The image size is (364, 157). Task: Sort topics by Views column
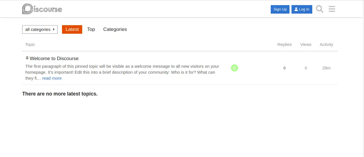click(x=306, y=44)
